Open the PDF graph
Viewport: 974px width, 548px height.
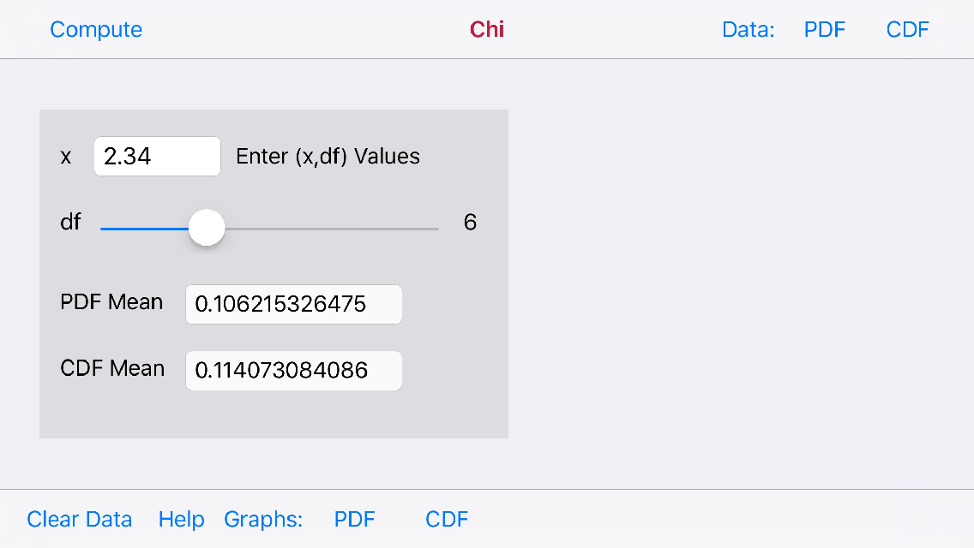354,519
